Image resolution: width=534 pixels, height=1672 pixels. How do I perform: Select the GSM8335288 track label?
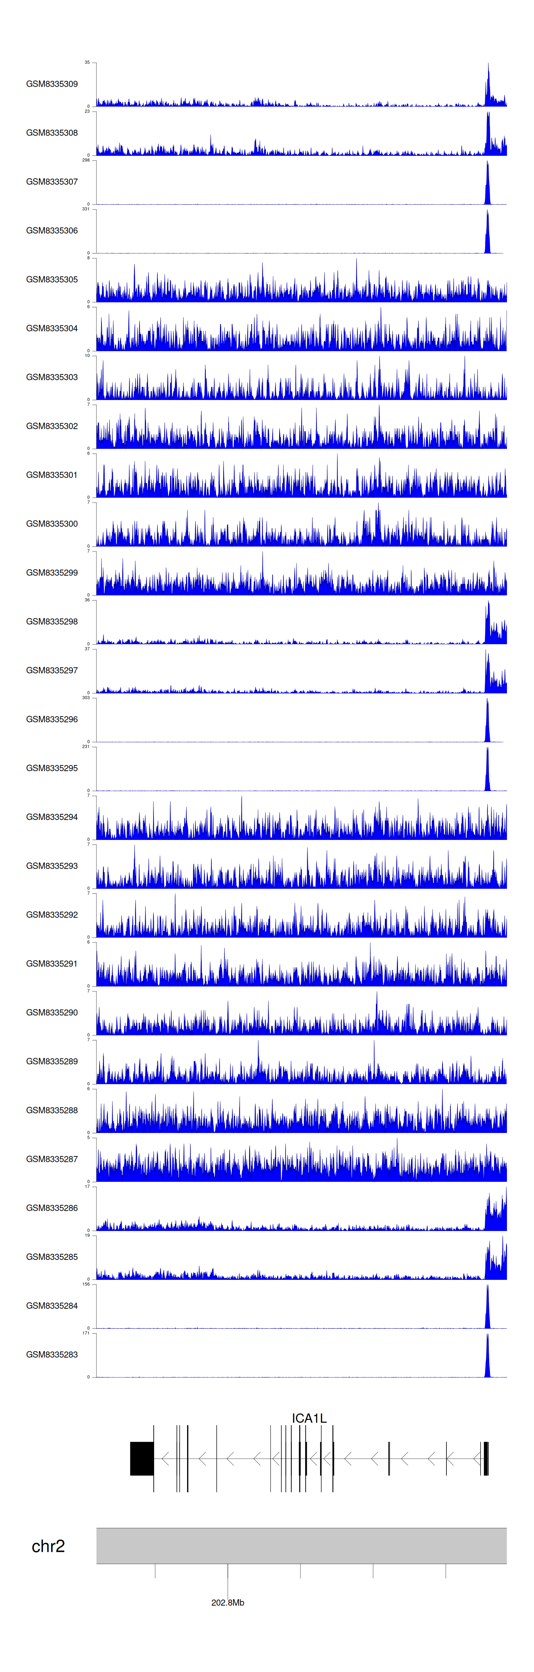click(x=52, y=1110)
